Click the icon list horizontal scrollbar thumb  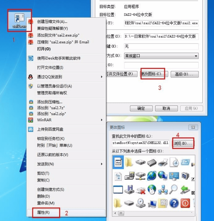click(x=121, y=213)
